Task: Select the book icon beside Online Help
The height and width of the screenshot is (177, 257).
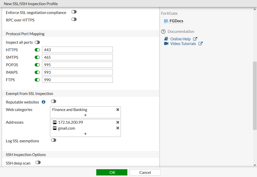Action: coord(166,39)
